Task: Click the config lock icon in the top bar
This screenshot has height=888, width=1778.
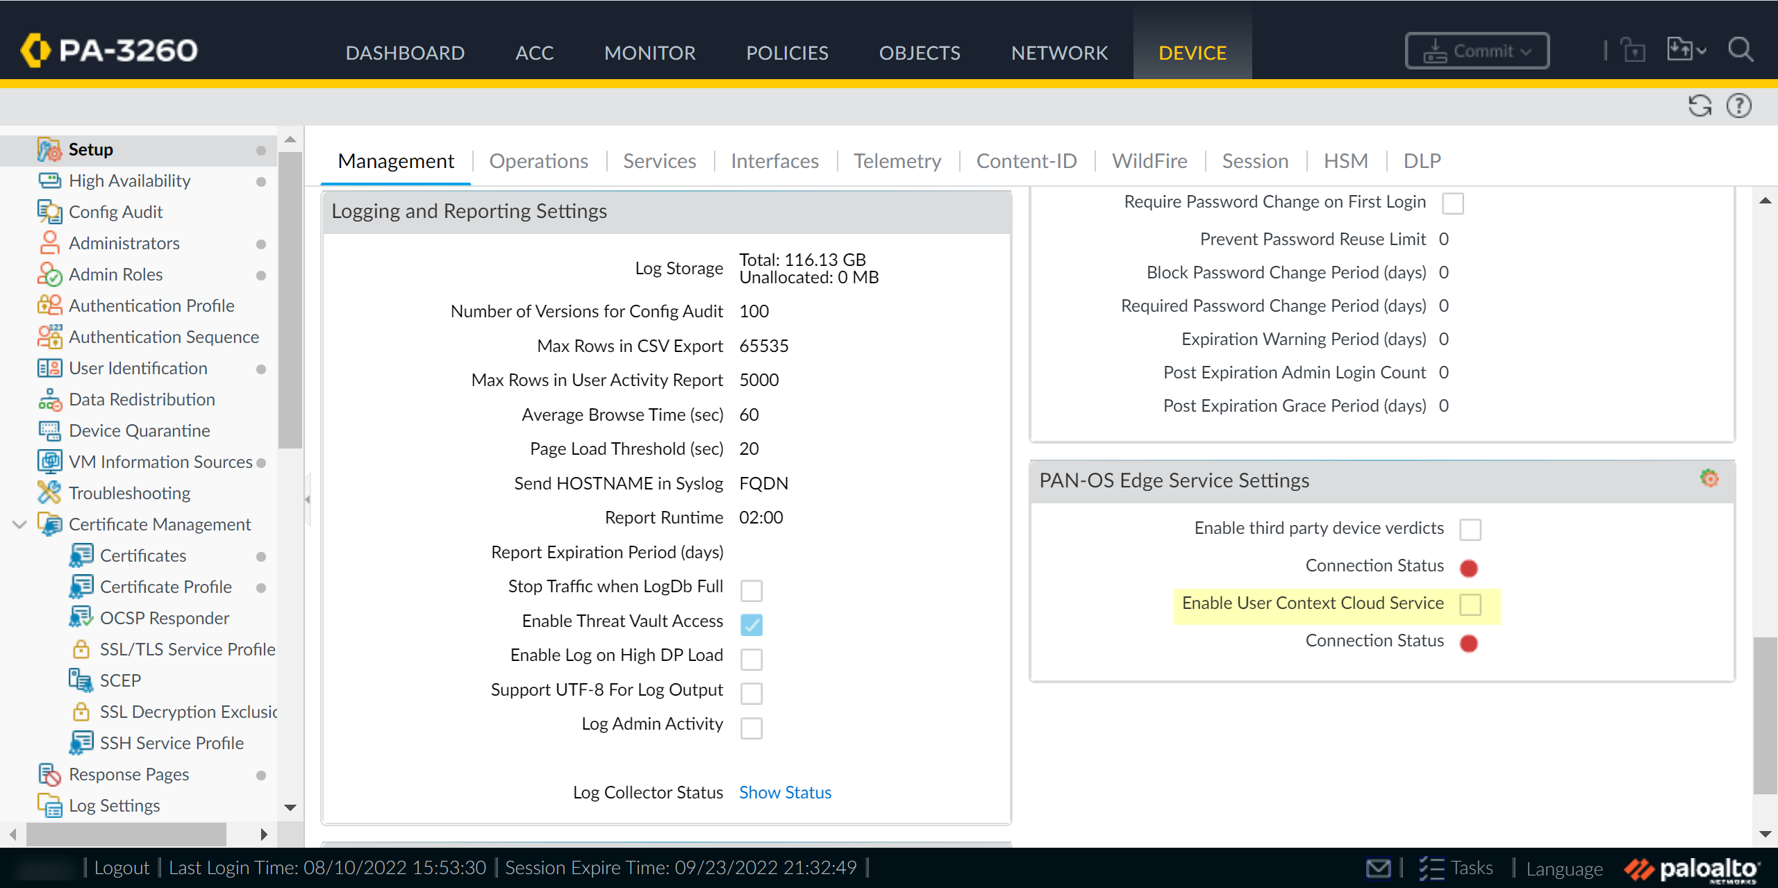Action: pyautogui.click(x=1633, y=50)
